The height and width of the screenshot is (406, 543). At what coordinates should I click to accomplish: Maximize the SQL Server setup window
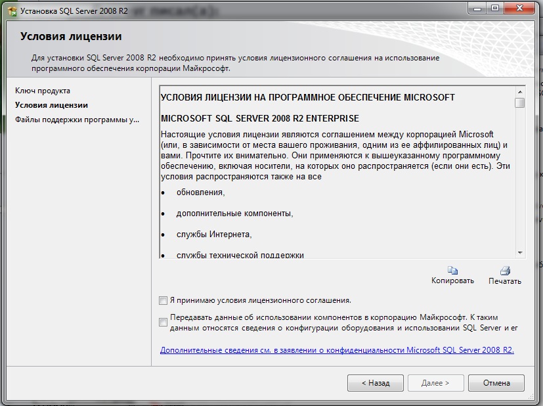(494, 9)
